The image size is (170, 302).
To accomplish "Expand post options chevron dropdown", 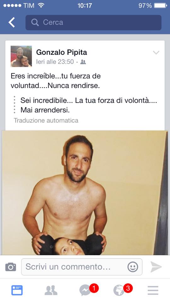I will tap(156, 53).
